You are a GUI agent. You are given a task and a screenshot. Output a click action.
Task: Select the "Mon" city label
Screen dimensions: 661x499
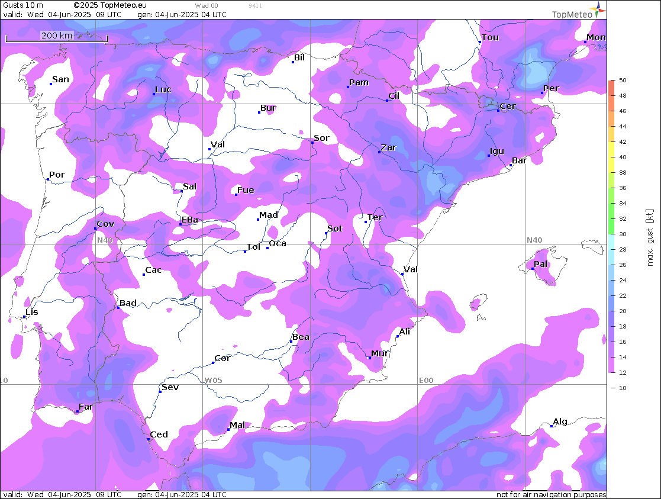coord(596,37)
